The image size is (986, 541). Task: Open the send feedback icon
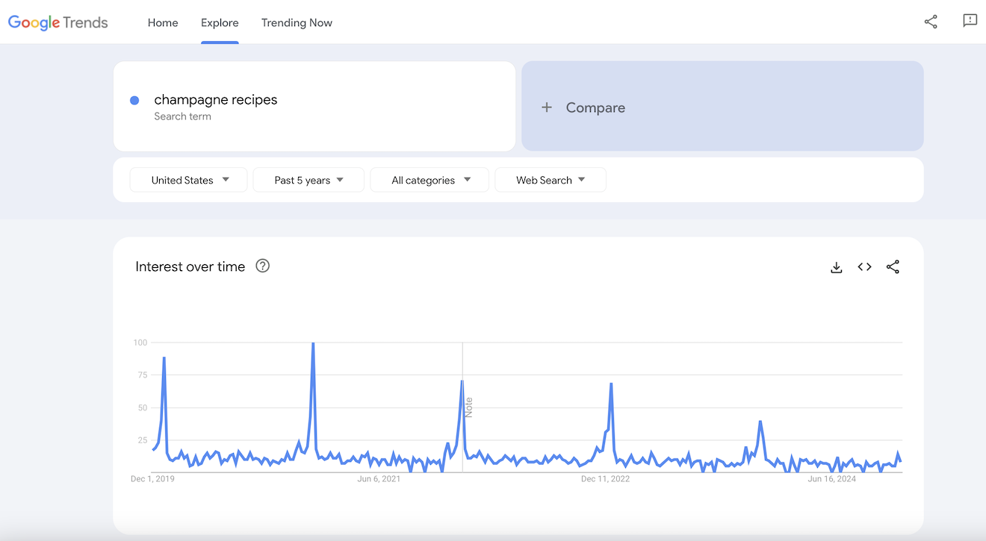click(970, 21)
